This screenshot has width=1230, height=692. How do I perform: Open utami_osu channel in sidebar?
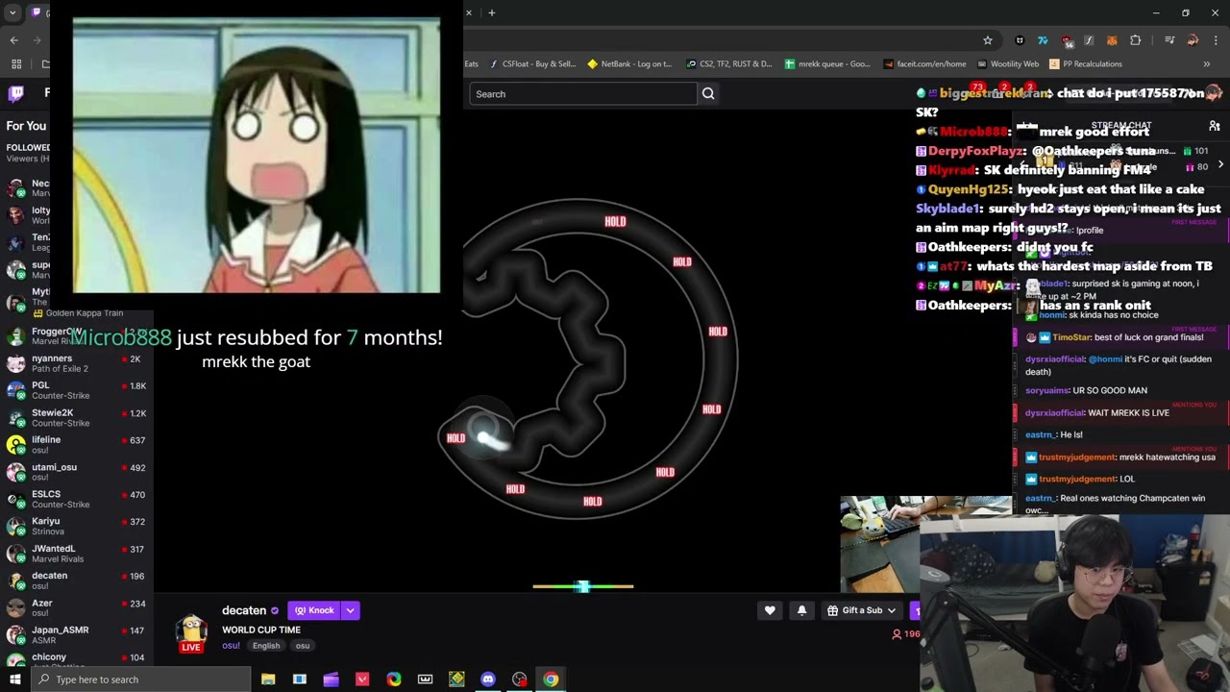[x=77, y=472]
